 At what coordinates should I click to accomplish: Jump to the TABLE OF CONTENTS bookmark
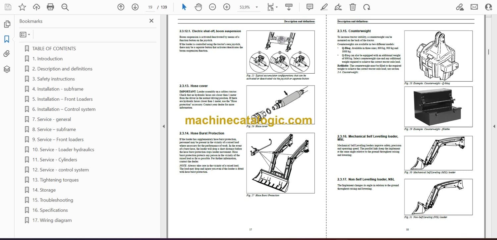point(54,48)
